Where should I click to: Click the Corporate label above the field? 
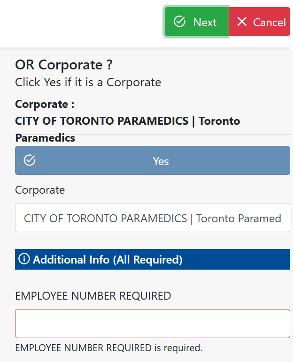[x=40, y=190]
